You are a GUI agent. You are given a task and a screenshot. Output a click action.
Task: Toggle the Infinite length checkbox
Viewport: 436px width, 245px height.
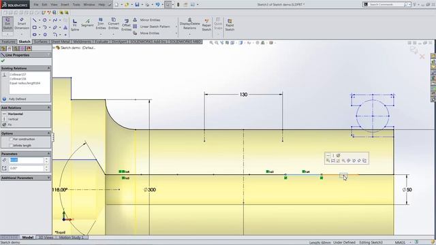point(11,145)
